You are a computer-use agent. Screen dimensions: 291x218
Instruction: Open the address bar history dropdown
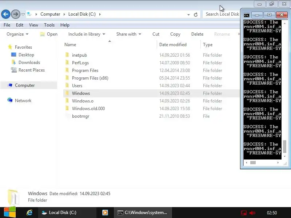coord(188,15)
